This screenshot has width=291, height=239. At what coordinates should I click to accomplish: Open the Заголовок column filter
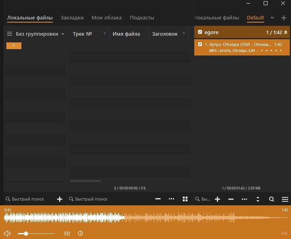pyautogui.click(x=184, y=33)
